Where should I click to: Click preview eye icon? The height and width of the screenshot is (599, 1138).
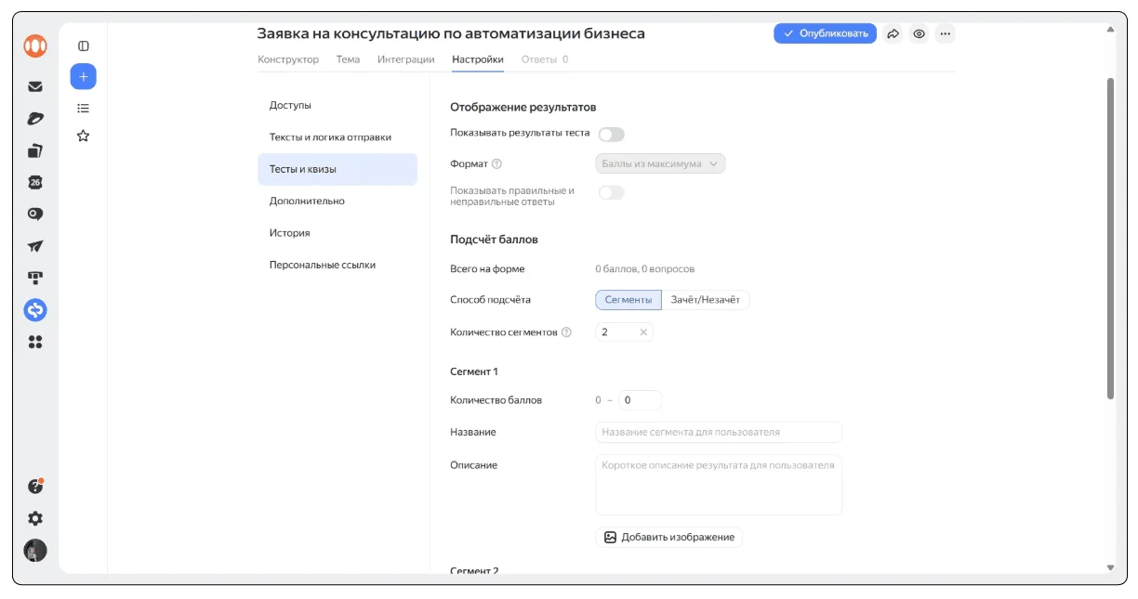tap(919, 33)
